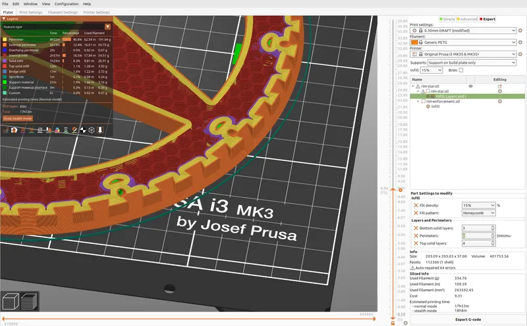
Task: Click Export G-code button
Action: pyautogui.click(x=468, y=319)
